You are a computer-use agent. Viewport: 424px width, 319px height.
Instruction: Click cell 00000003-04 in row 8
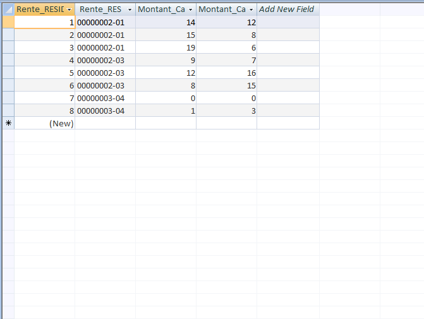(105, 111)
